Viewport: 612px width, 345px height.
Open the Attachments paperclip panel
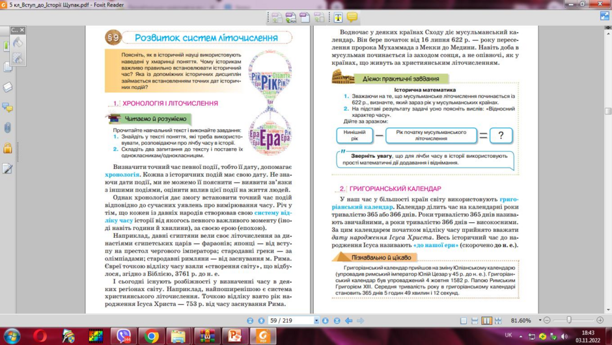click(7, 127)
